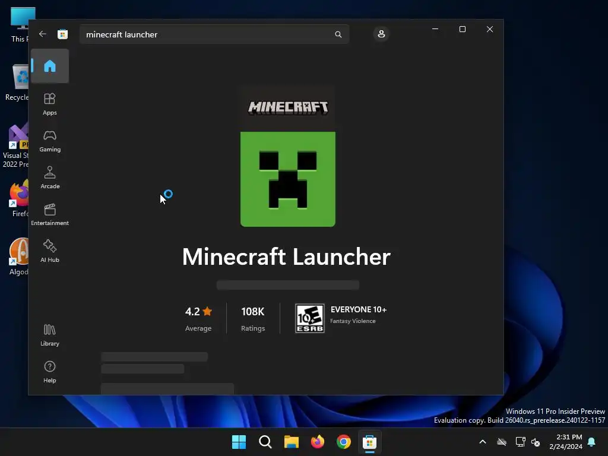Viewport: 608px width, 456px height.
Task: Open the AI Hub section in sidebar
Action: click(x=50, y=251)
